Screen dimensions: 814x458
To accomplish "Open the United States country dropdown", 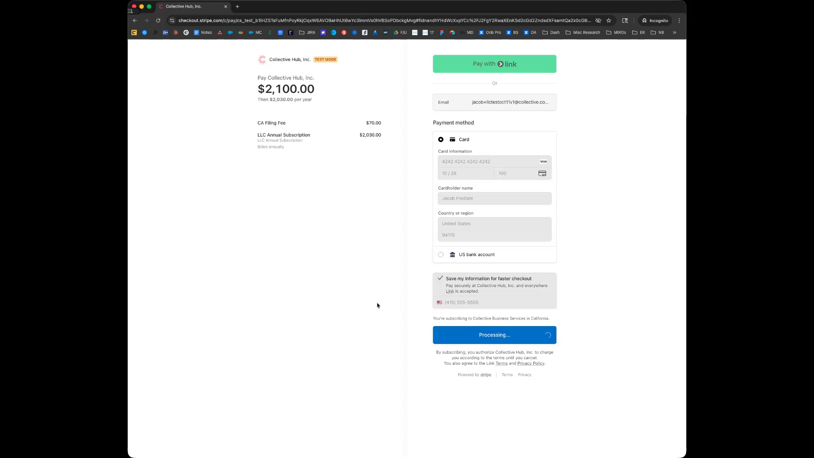I will point(494,224).
